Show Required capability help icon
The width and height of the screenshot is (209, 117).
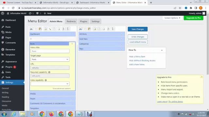[x=49, y=72]
